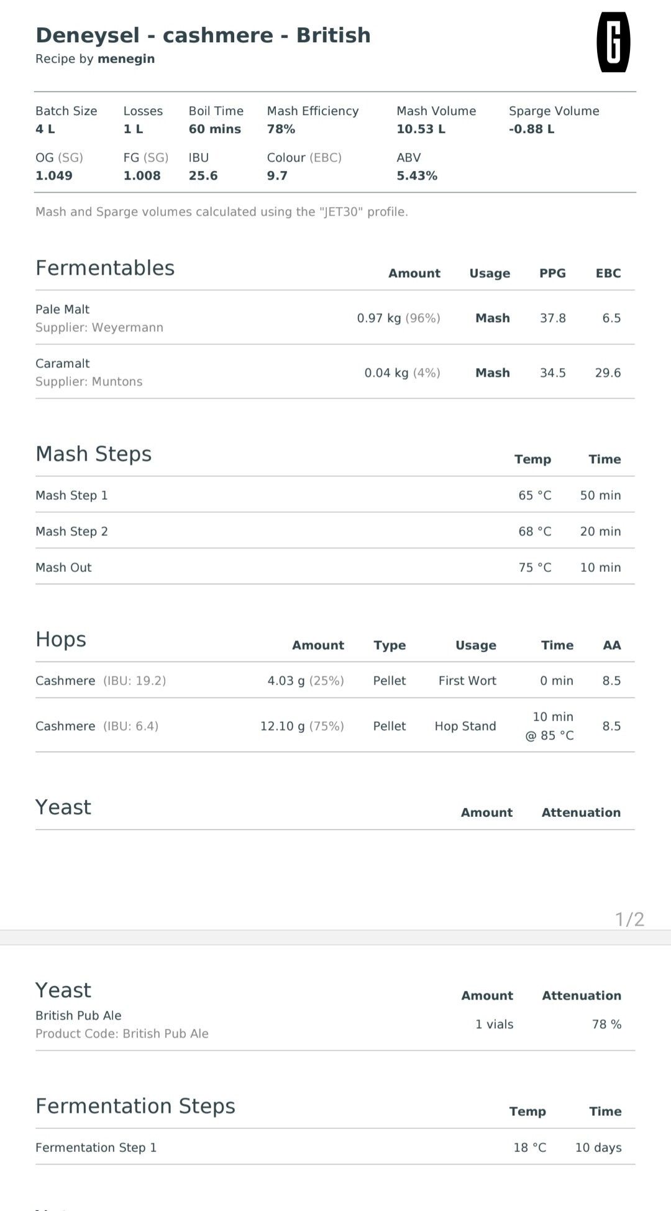Image resolution: width=671 pixels, height=1211 pixels.
Task: Click the British Pub Ale yeast entry
Action: tap(335, 1024)
